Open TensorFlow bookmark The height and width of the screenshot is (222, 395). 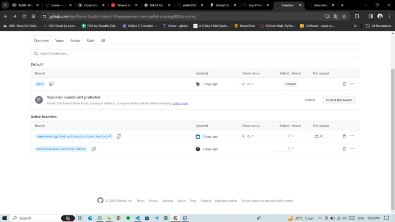pyautogui.click(x=245, y=25)
